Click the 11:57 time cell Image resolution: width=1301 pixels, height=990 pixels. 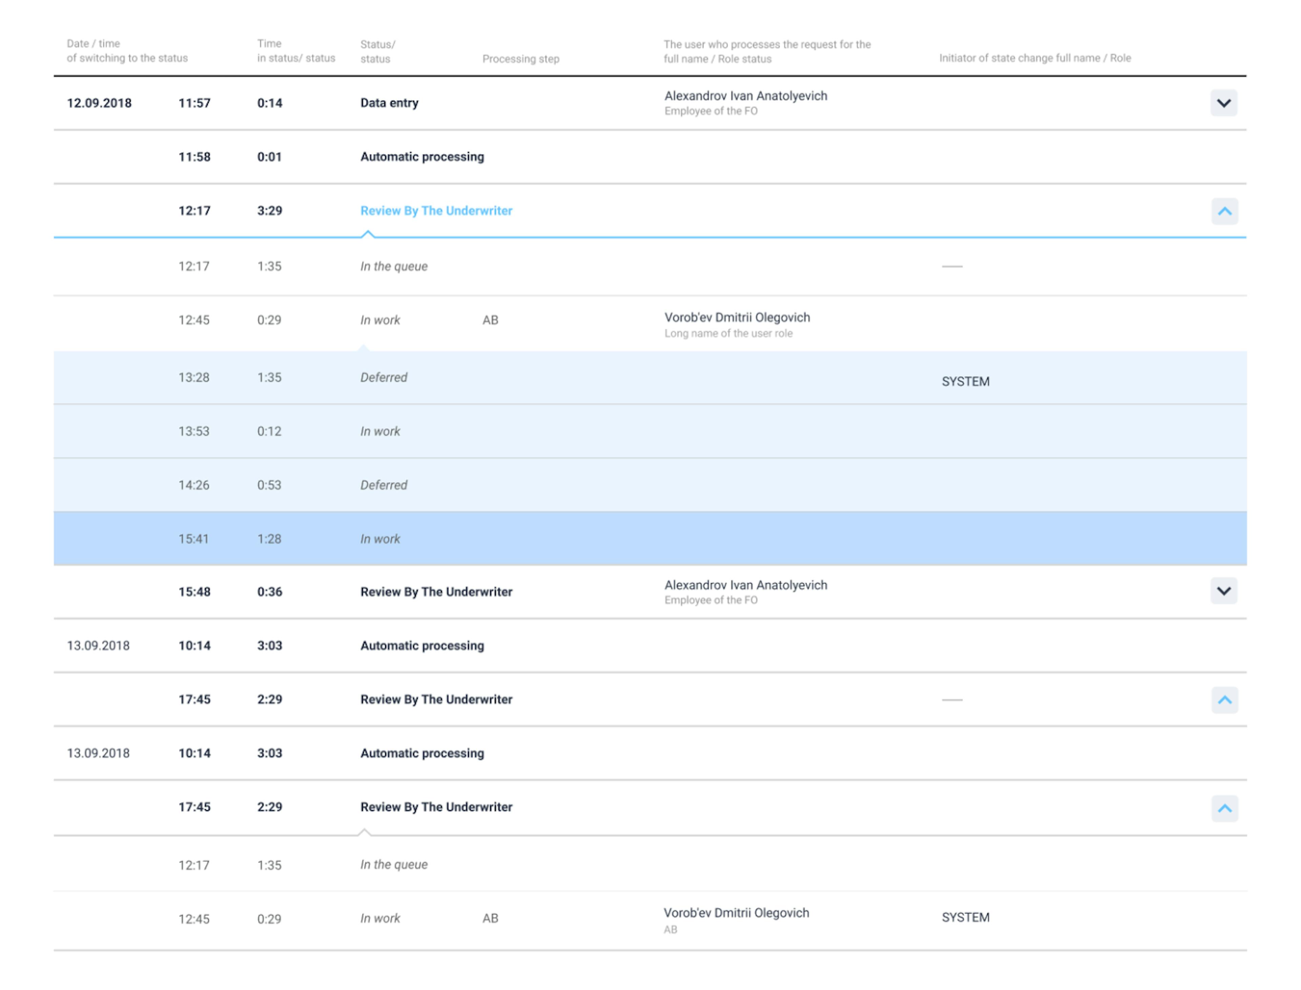[194, 103]
